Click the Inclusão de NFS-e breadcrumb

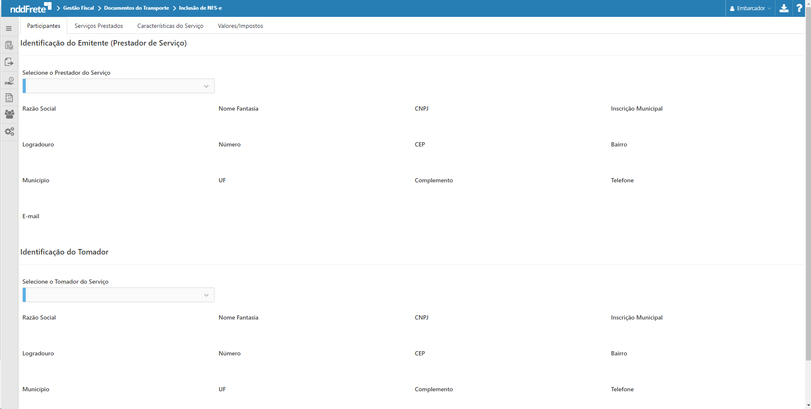(x=200, y=8)
